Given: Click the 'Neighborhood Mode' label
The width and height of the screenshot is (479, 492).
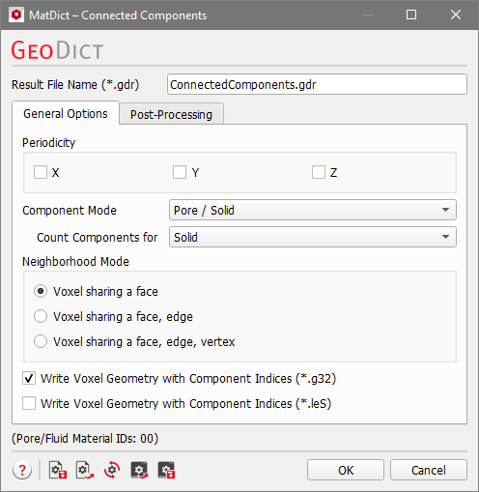Looking at the screenshot, I should [75, 261].
